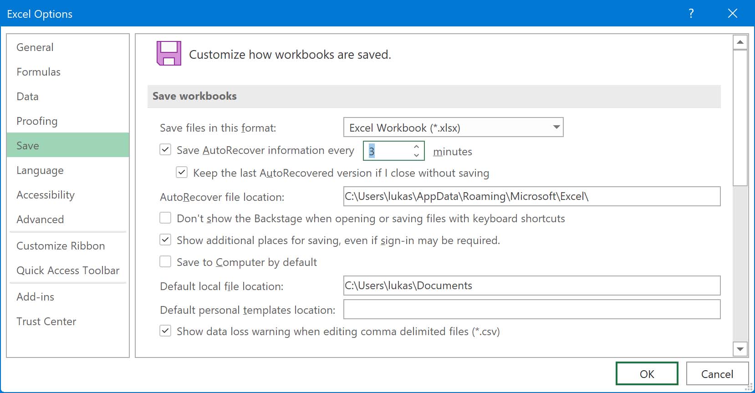The image size is (755, 393).
Task: Click the Save workbooks section header
Action: click(x=434, y=96)
